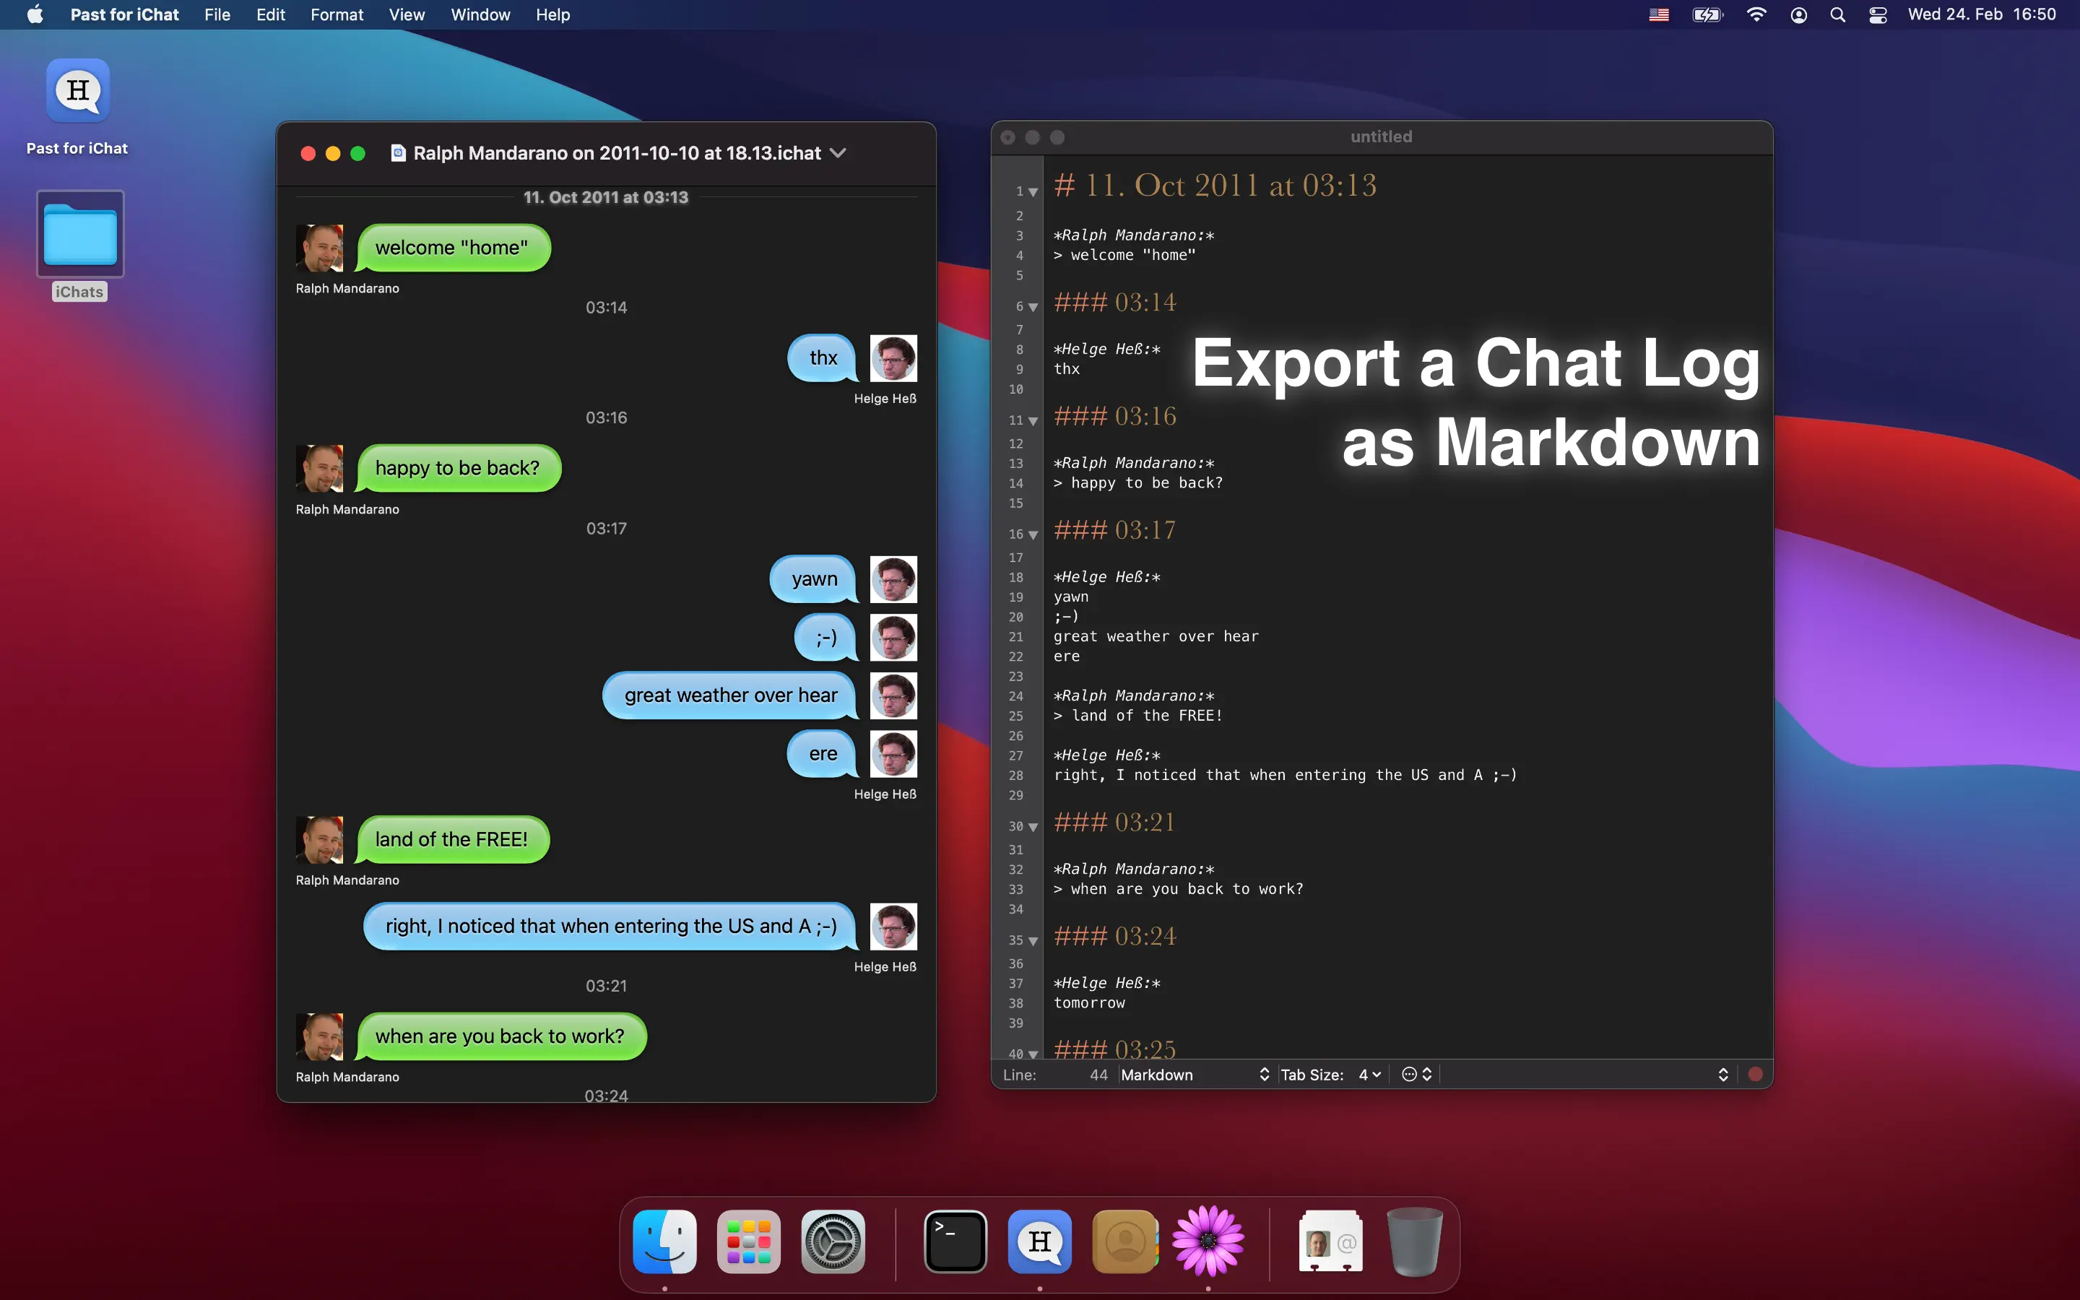The width and height of the screenshot is (2080, 1300).
Task: Expand the ichat document title chevron
Action: point(838,153)
